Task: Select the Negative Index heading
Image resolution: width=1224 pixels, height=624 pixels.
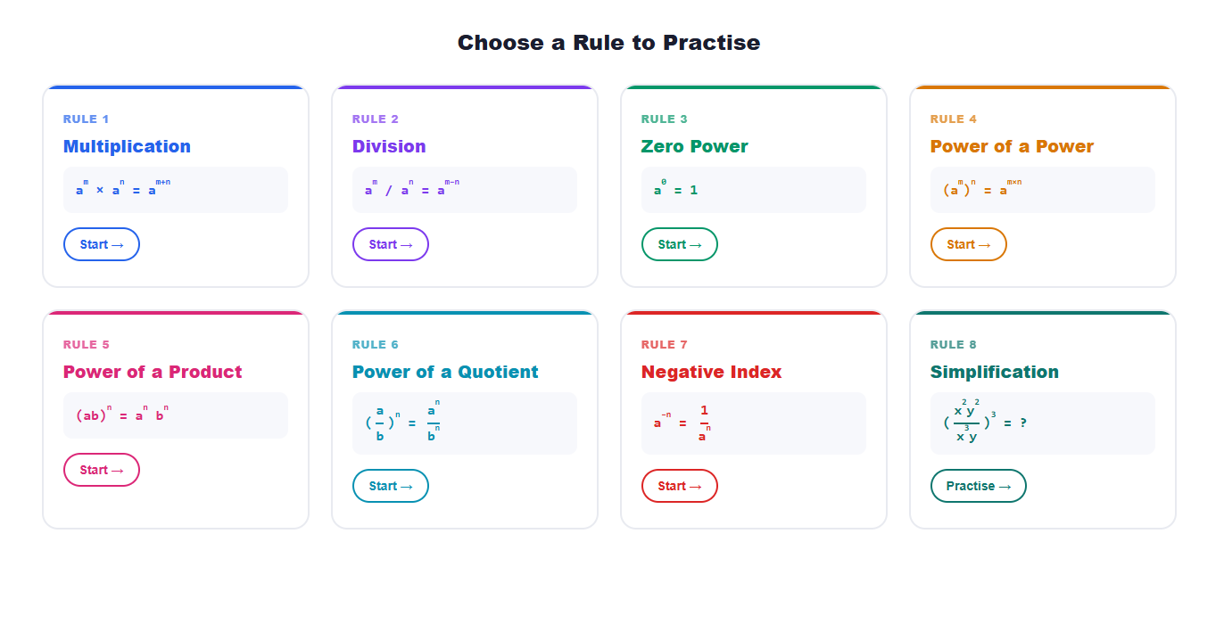Action: tap(711, 372)
